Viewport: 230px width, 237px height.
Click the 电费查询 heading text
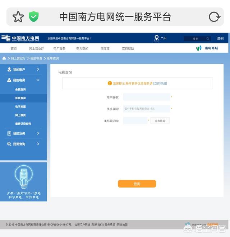pos(65,72)
